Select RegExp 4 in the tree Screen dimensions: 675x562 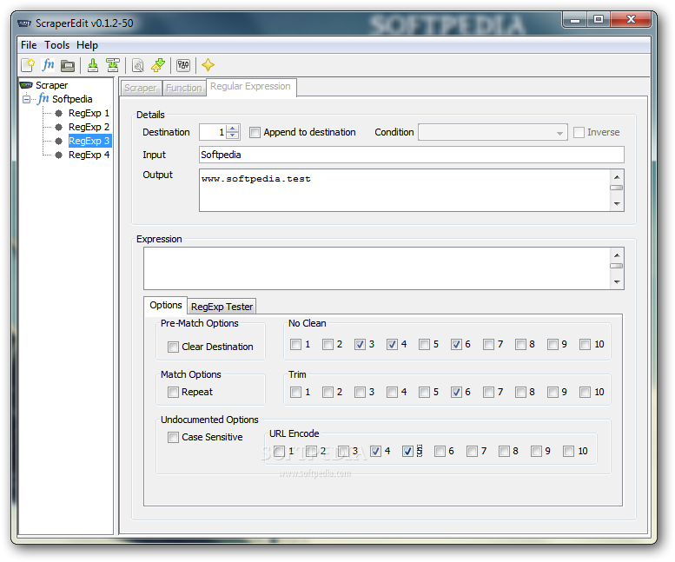click(x=89, y=155)
